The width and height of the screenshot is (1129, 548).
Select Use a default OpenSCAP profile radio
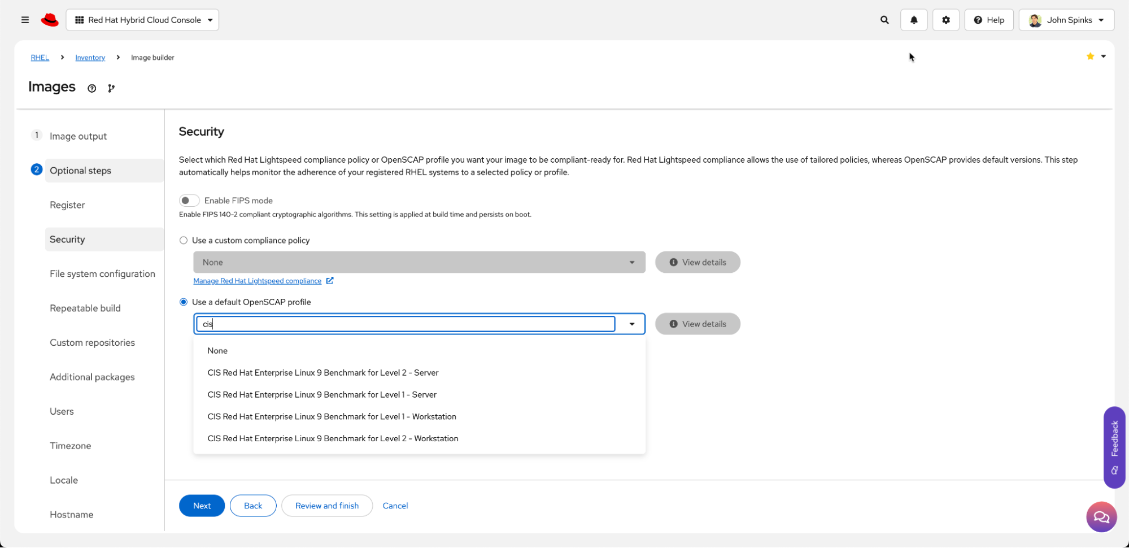(184, 302)
